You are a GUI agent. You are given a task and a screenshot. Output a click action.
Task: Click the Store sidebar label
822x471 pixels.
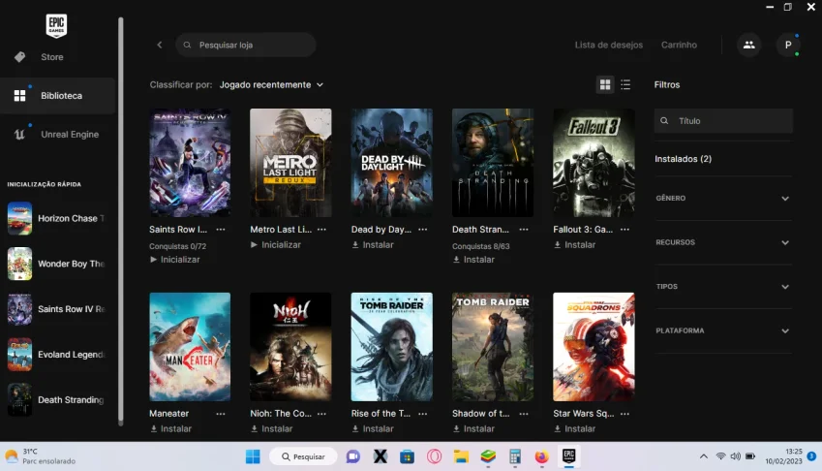click(52, 56)
